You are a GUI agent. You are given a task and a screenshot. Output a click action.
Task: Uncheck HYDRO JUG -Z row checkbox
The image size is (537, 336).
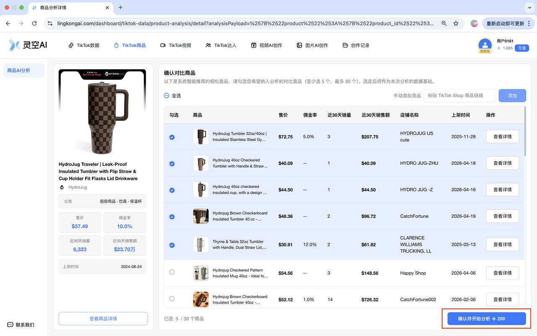pyautogui.click(x=172, y=190)
